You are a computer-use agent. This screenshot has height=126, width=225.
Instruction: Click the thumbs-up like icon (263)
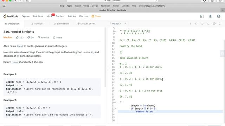pyautogui.click(x=17, y=37)
